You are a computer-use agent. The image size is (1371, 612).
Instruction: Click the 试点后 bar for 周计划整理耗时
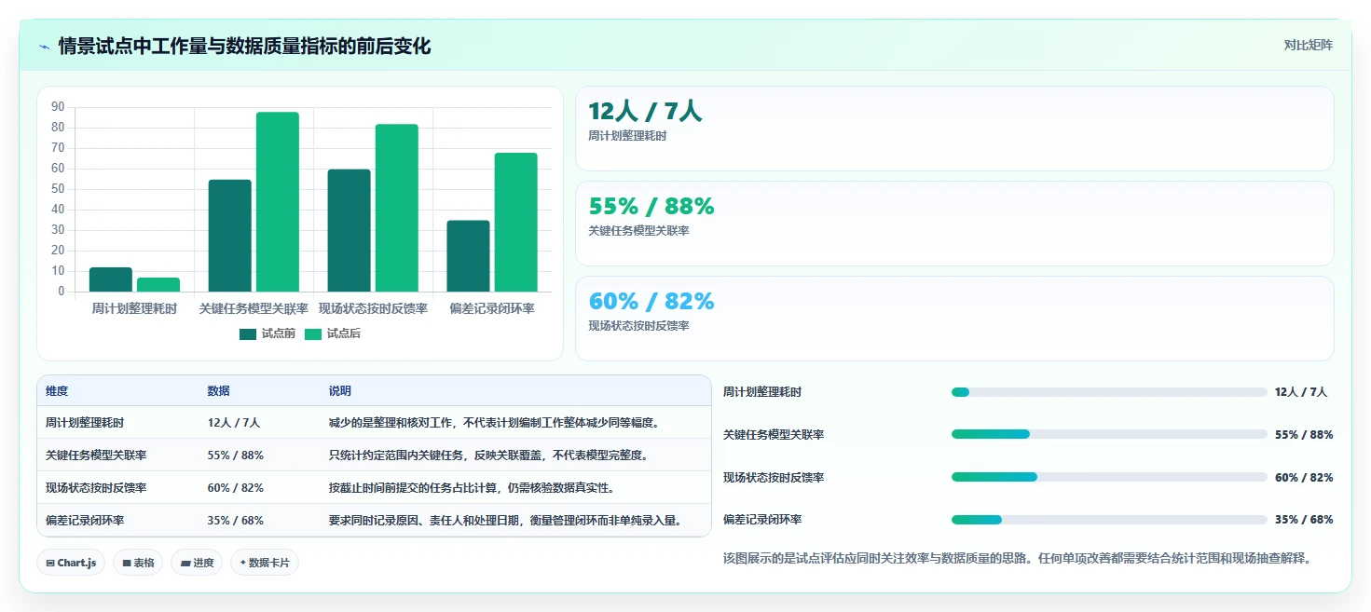point(158,285)
